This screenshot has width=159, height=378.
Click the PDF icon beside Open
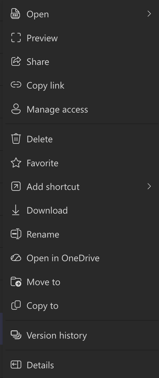coord(16,14)
